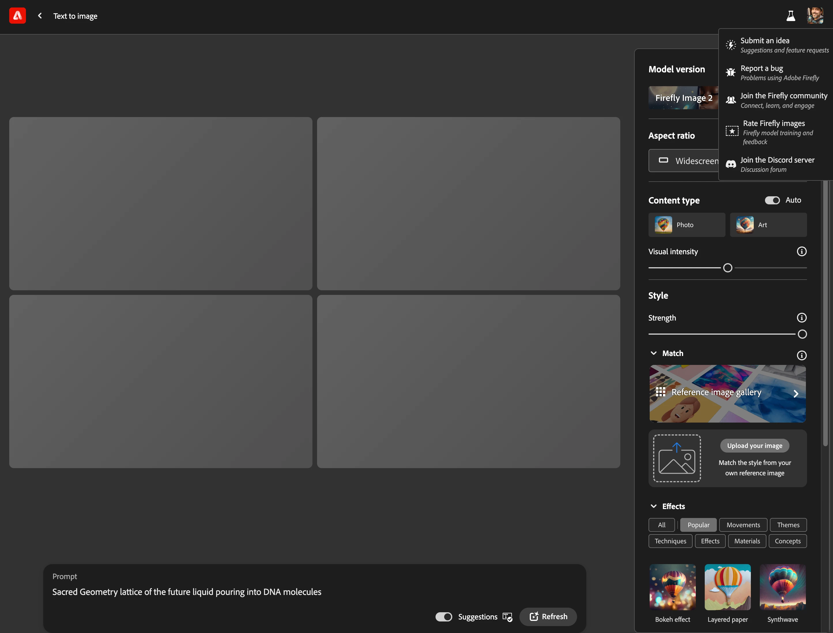The width and height of the screenshot is (833, 633).
Task: Click the Refresh button
Action: coord(548,617)
